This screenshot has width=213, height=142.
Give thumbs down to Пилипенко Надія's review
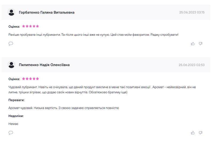[x=200, y=133]
